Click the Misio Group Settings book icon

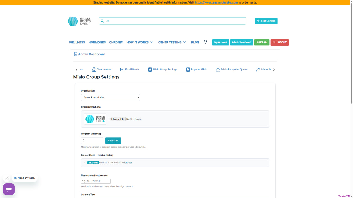(x=150, y=70)
